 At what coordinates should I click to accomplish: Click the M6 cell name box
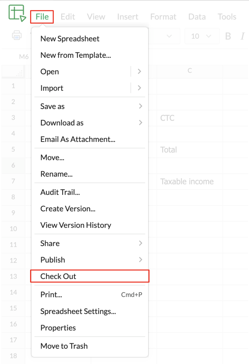coord(24,57)
